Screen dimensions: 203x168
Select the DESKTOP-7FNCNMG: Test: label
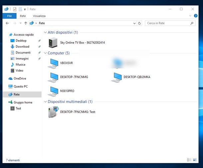click(x=78, y=112)
